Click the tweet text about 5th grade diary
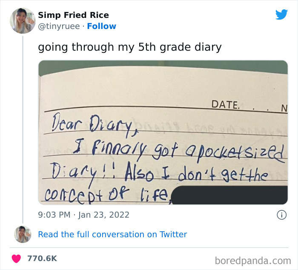 coord(130,47)
